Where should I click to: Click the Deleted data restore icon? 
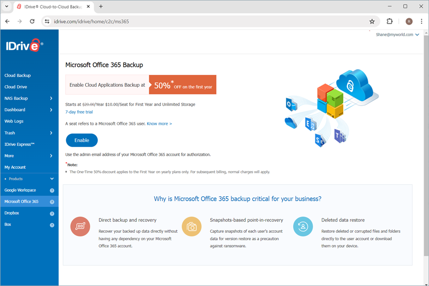[303, 226]
